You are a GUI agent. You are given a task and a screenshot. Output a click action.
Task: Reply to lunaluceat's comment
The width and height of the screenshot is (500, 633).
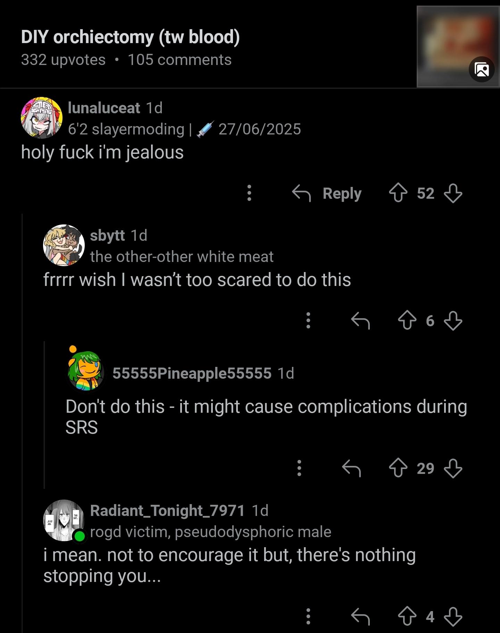[x=327, y=193]
